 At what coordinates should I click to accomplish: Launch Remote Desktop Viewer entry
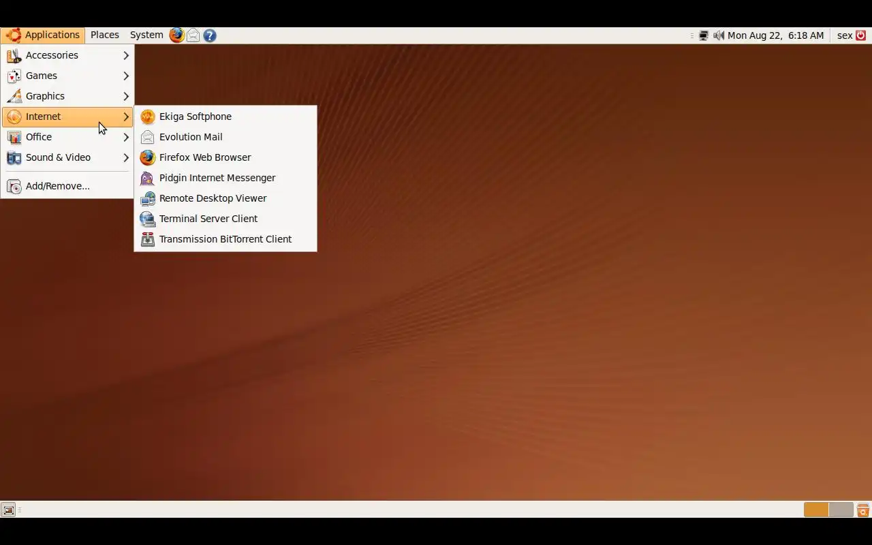click(225, 198)
